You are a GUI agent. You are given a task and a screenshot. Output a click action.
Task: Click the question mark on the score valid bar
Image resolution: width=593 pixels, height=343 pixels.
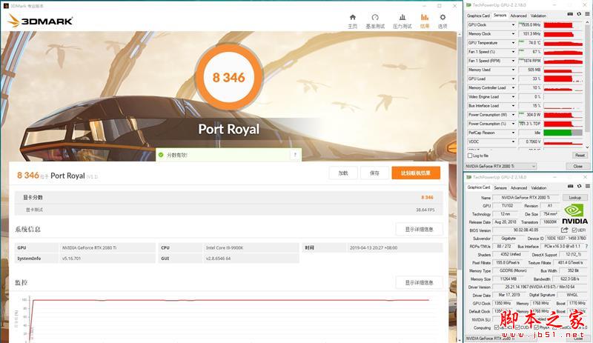295,155
